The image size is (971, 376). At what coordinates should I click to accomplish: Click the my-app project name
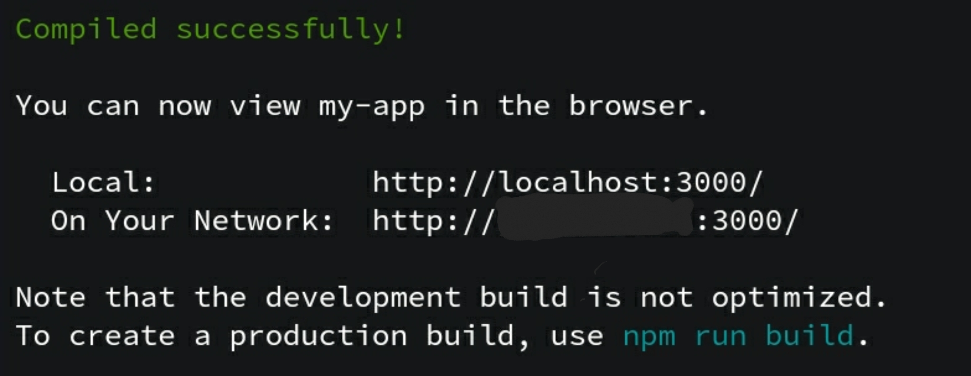[x=371, y=106]
